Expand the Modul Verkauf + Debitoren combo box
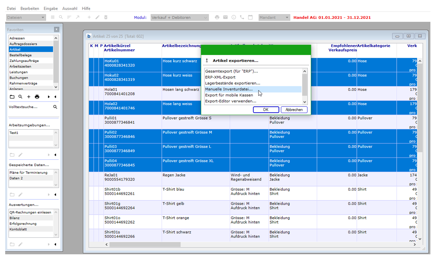The image size is (433, 258). [x=205, y=17]
